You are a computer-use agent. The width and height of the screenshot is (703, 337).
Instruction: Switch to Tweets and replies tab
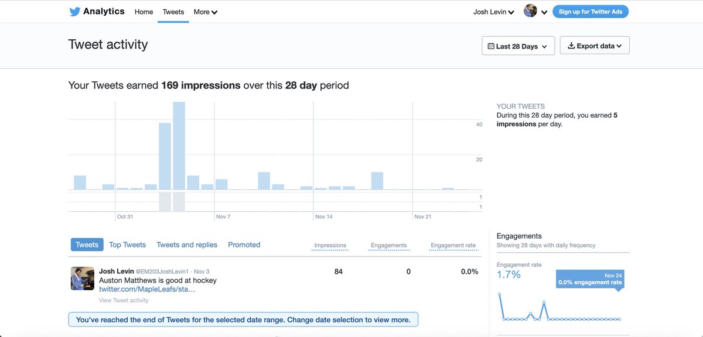[187, 245]
